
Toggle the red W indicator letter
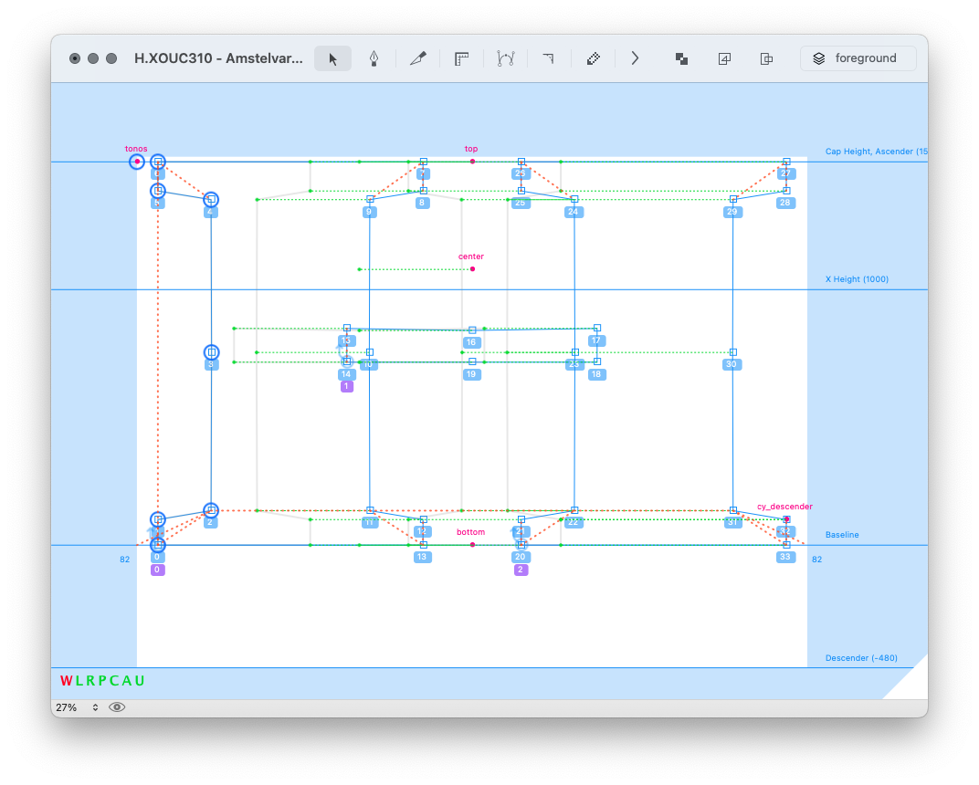[66, 681]
